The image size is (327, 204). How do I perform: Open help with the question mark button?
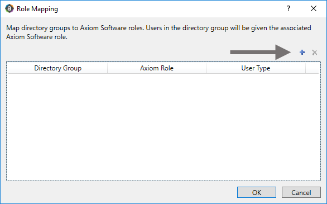288,8
